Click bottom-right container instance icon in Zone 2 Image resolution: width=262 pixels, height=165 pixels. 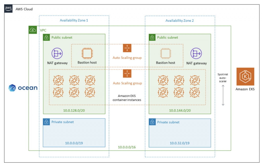[195, 92]
